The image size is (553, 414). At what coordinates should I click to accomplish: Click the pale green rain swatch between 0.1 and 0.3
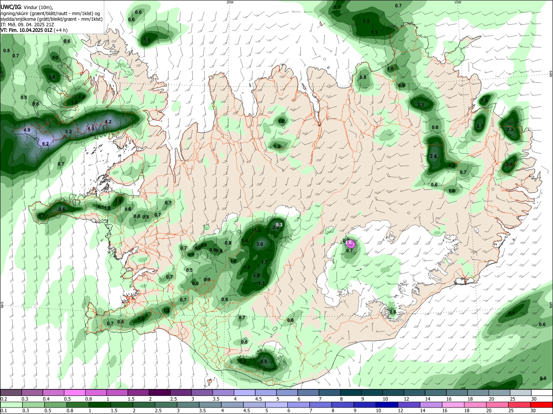11,405
